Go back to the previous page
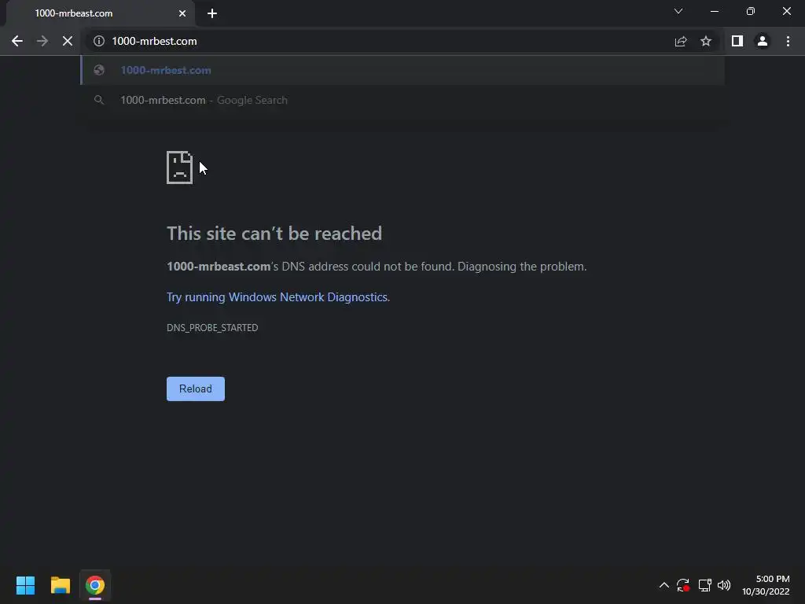Image resolution: width=805 pixels, height=604 pixels. pos(17,41)
